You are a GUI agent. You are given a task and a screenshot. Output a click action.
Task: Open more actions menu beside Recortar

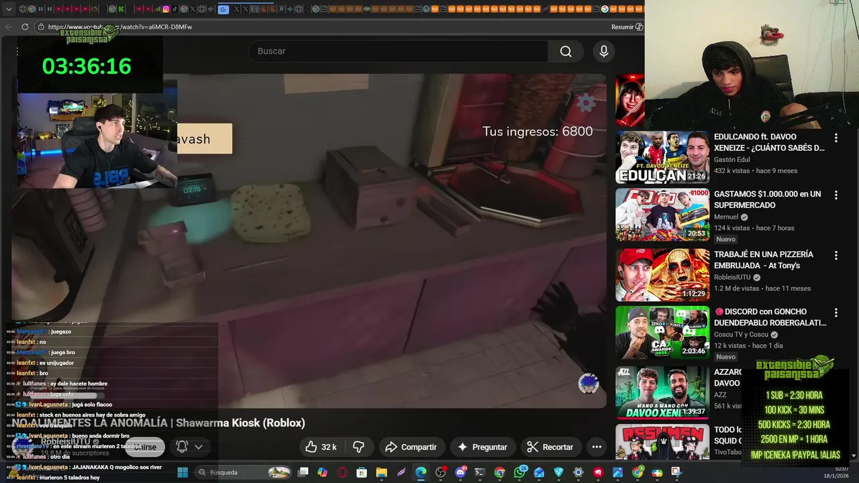(597, 447)
